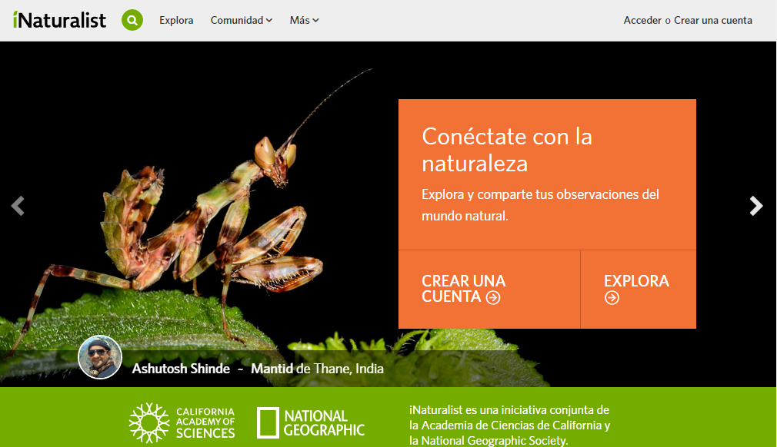Screen dimensions: 777x447
Task: Click the California Academy of Sciences logo
Action: click(182, 422)
